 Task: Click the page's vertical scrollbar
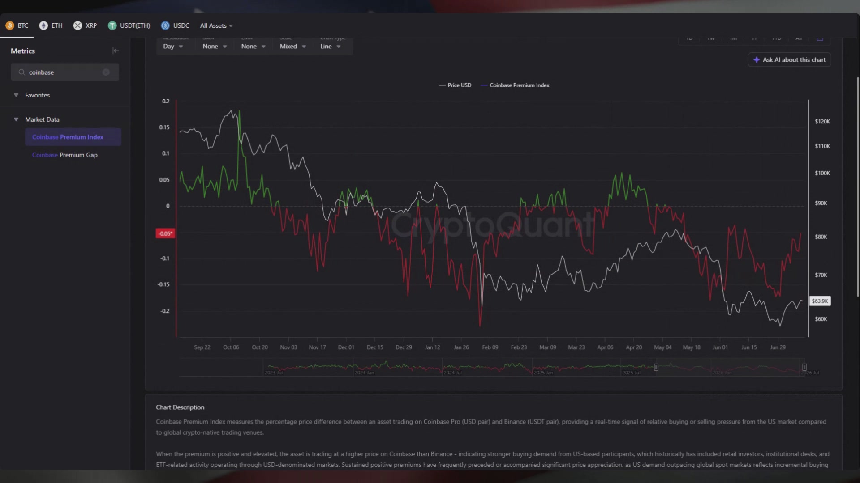(858, 187)
